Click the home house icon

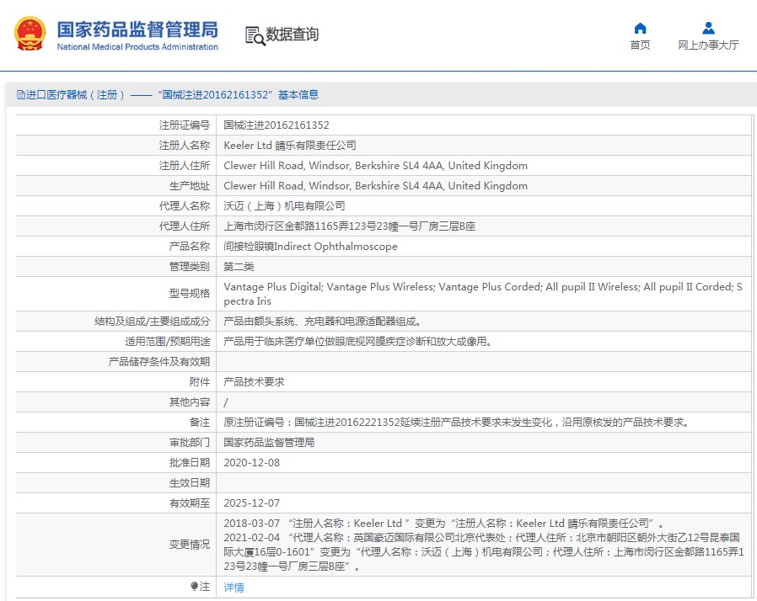click(640, 28)
